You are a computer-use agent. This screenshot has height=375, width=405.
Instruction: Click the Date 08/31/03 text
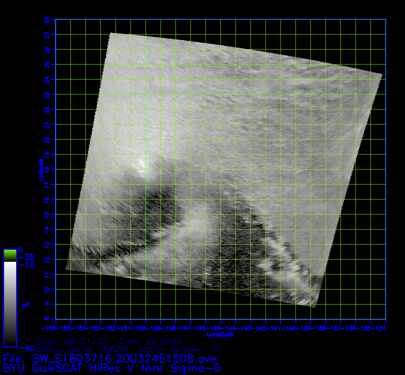[72, 342]
